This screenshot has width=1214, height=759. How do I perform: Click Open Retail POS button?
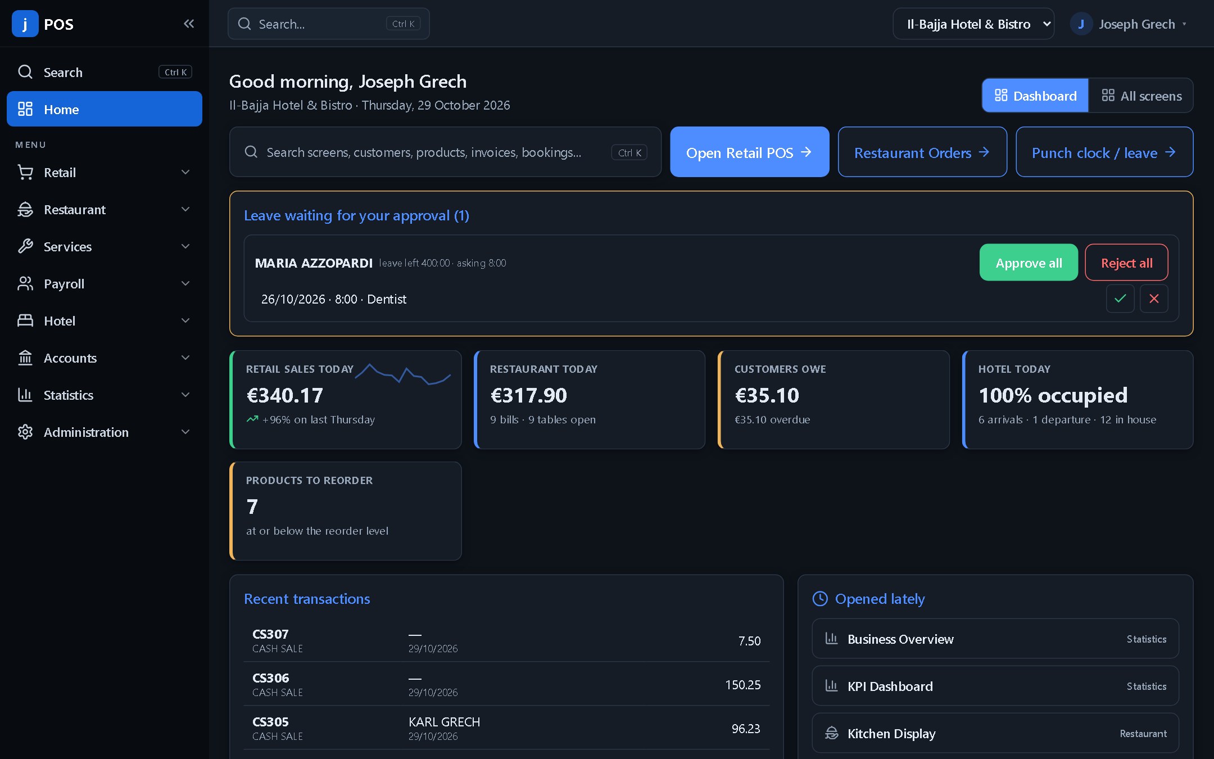pyautogui.click(x=749, y=152)
